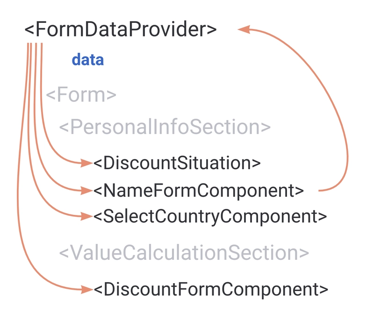This screenshot has height=321, width=374.
Task: Click the arrowhead pointing at DiscountFormComponent
Action: click(87, 289)
